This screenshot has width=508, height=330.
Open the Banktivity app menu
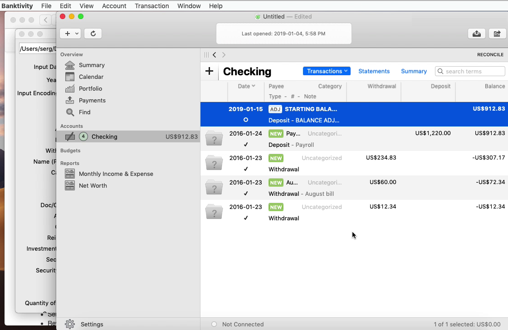point(17,6)
